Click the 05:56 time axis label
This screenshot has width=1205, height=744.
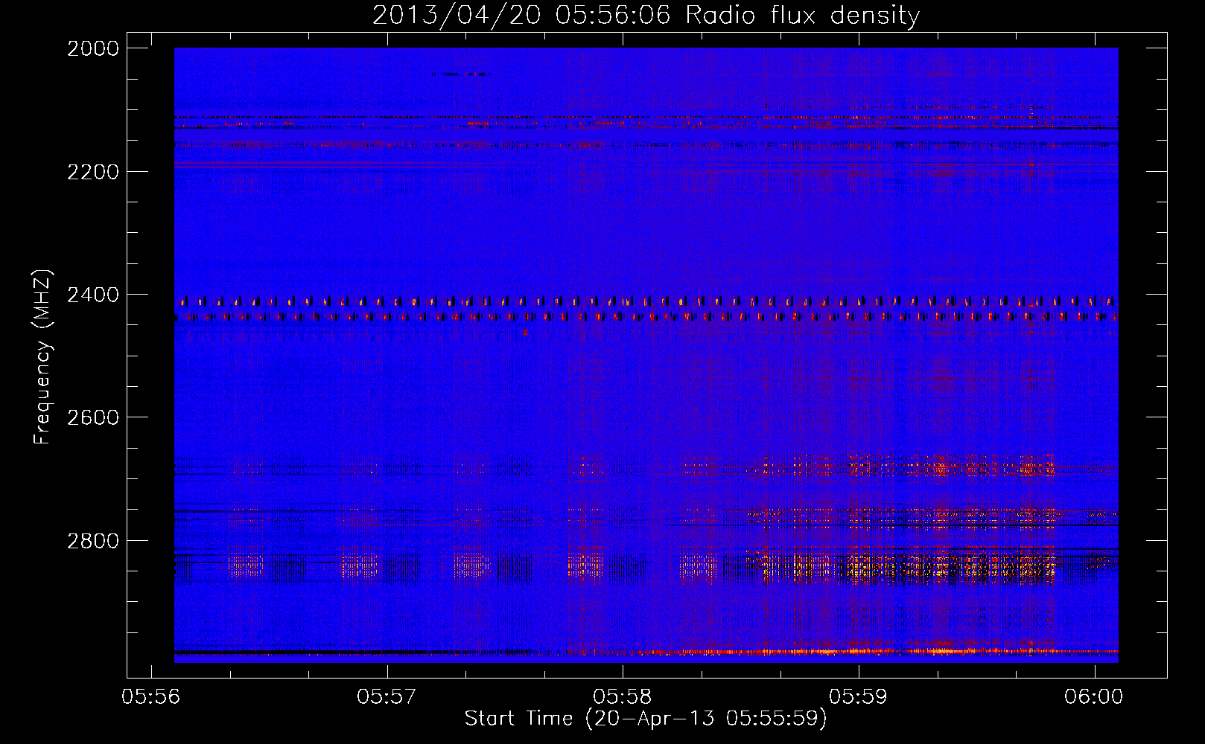point(151,696)
